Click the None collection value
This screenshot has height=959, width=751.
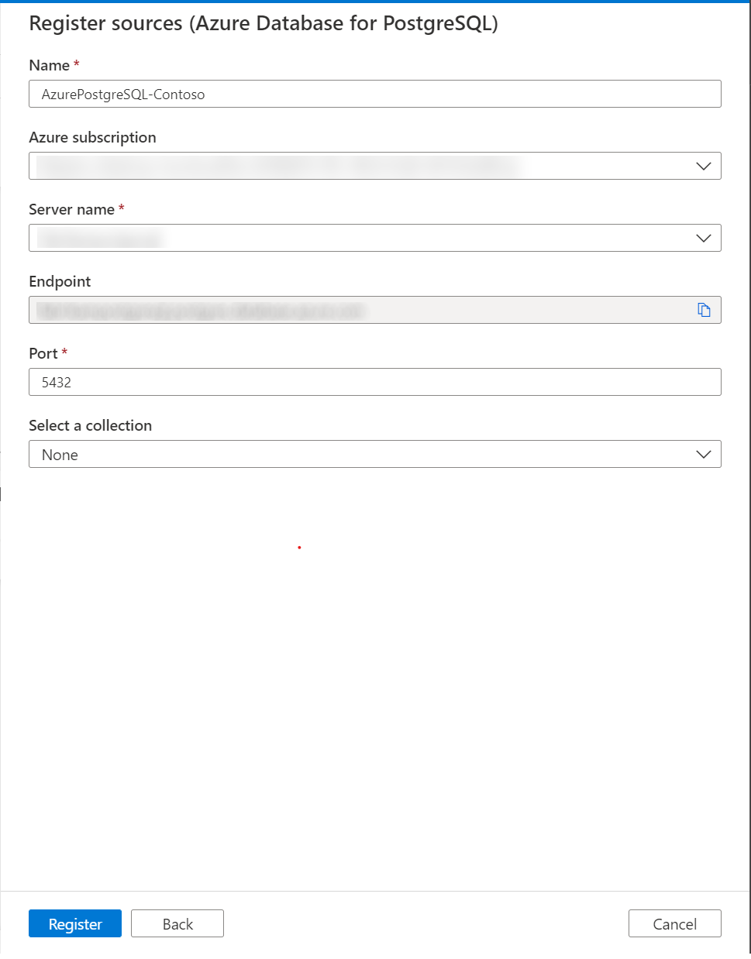coord(60,454)
